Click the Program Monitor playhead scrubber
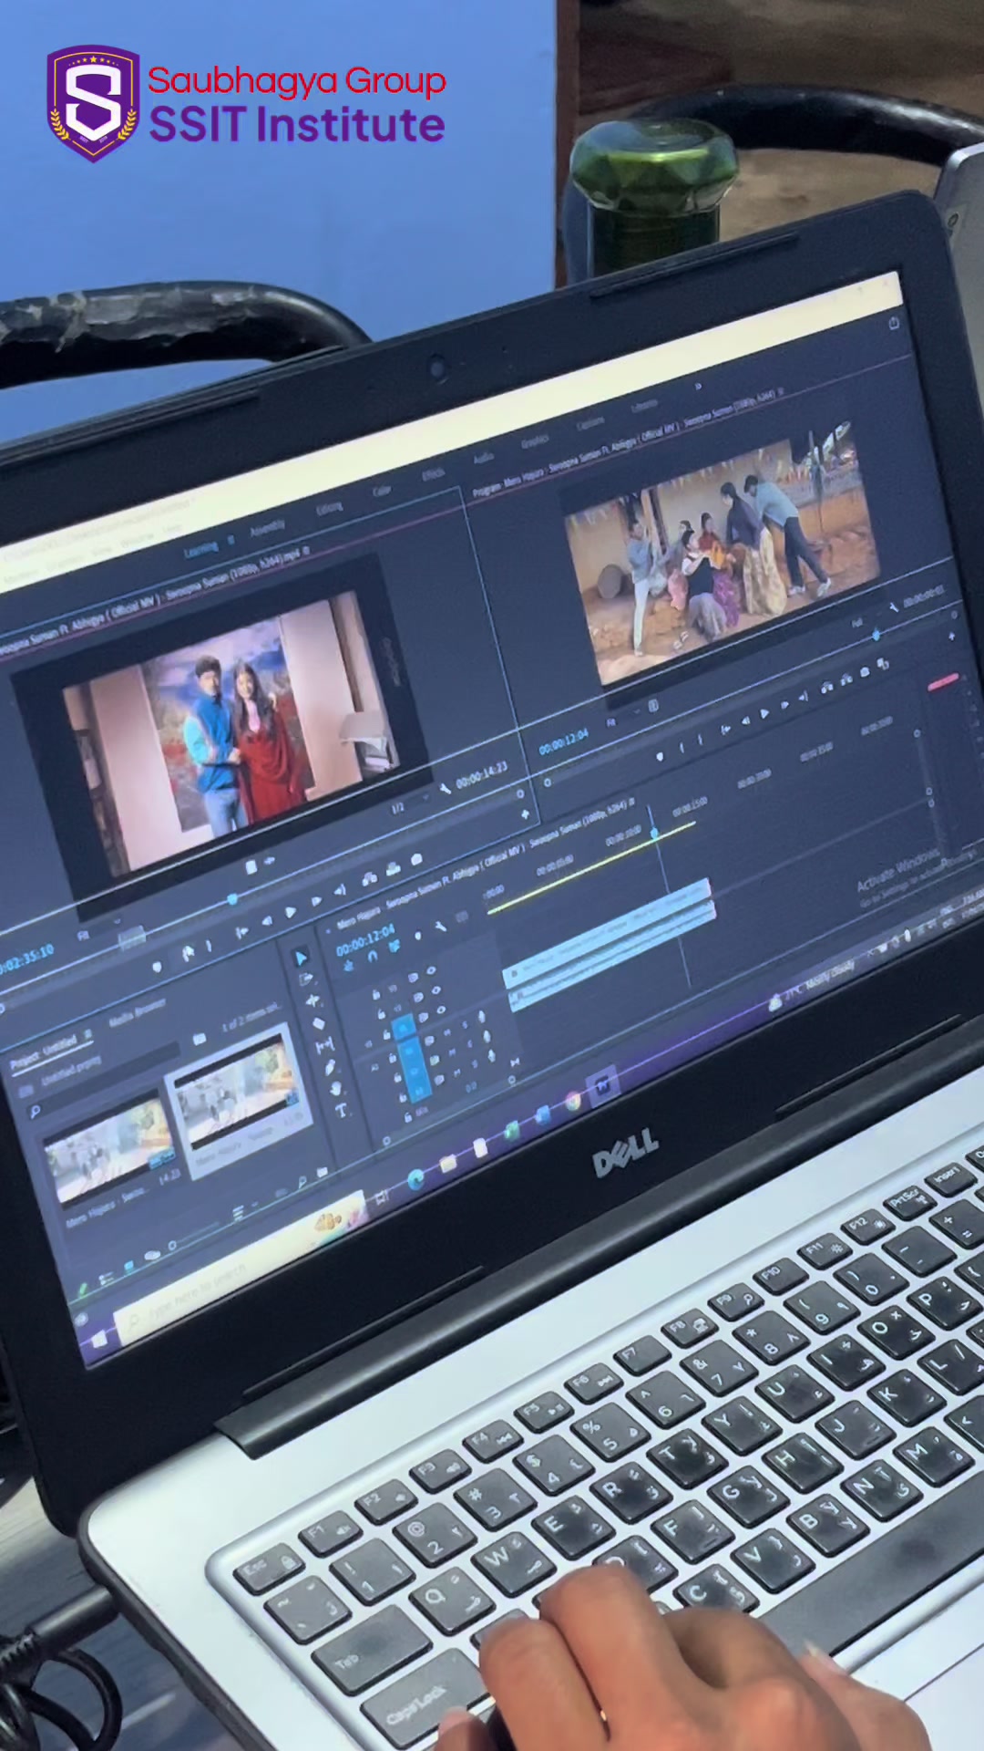Screen dimensions: 984x1751 coord(876,634)
